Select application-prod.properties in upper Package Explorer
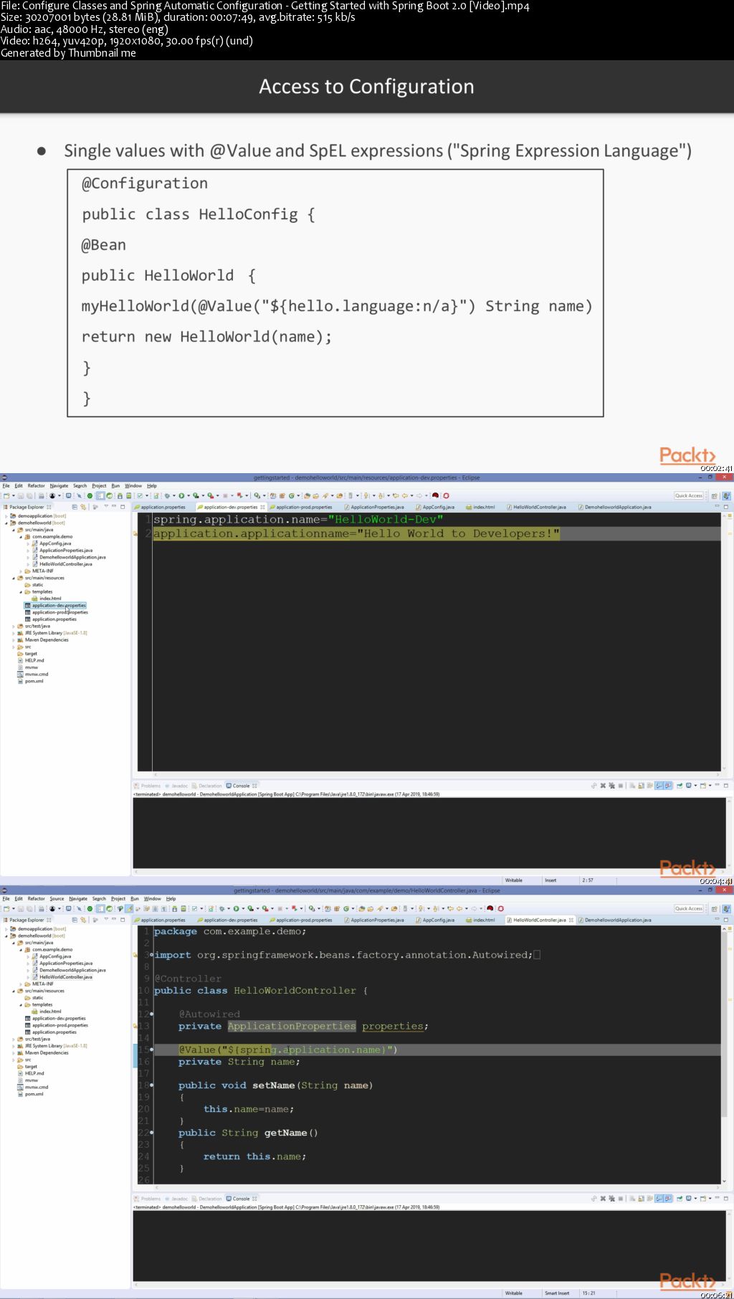This screenshot has width=734, height=1299. click(x=57, y=612)
